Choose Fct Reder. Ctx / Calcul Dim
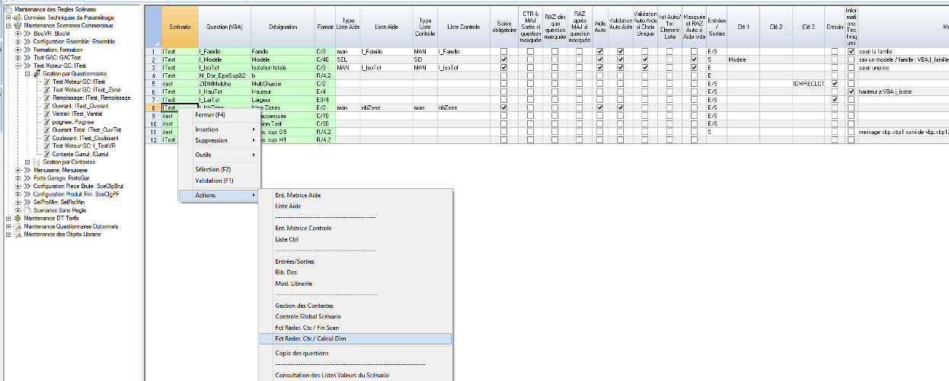This screenshot has width=949, height=381. [x=314, y=338]
